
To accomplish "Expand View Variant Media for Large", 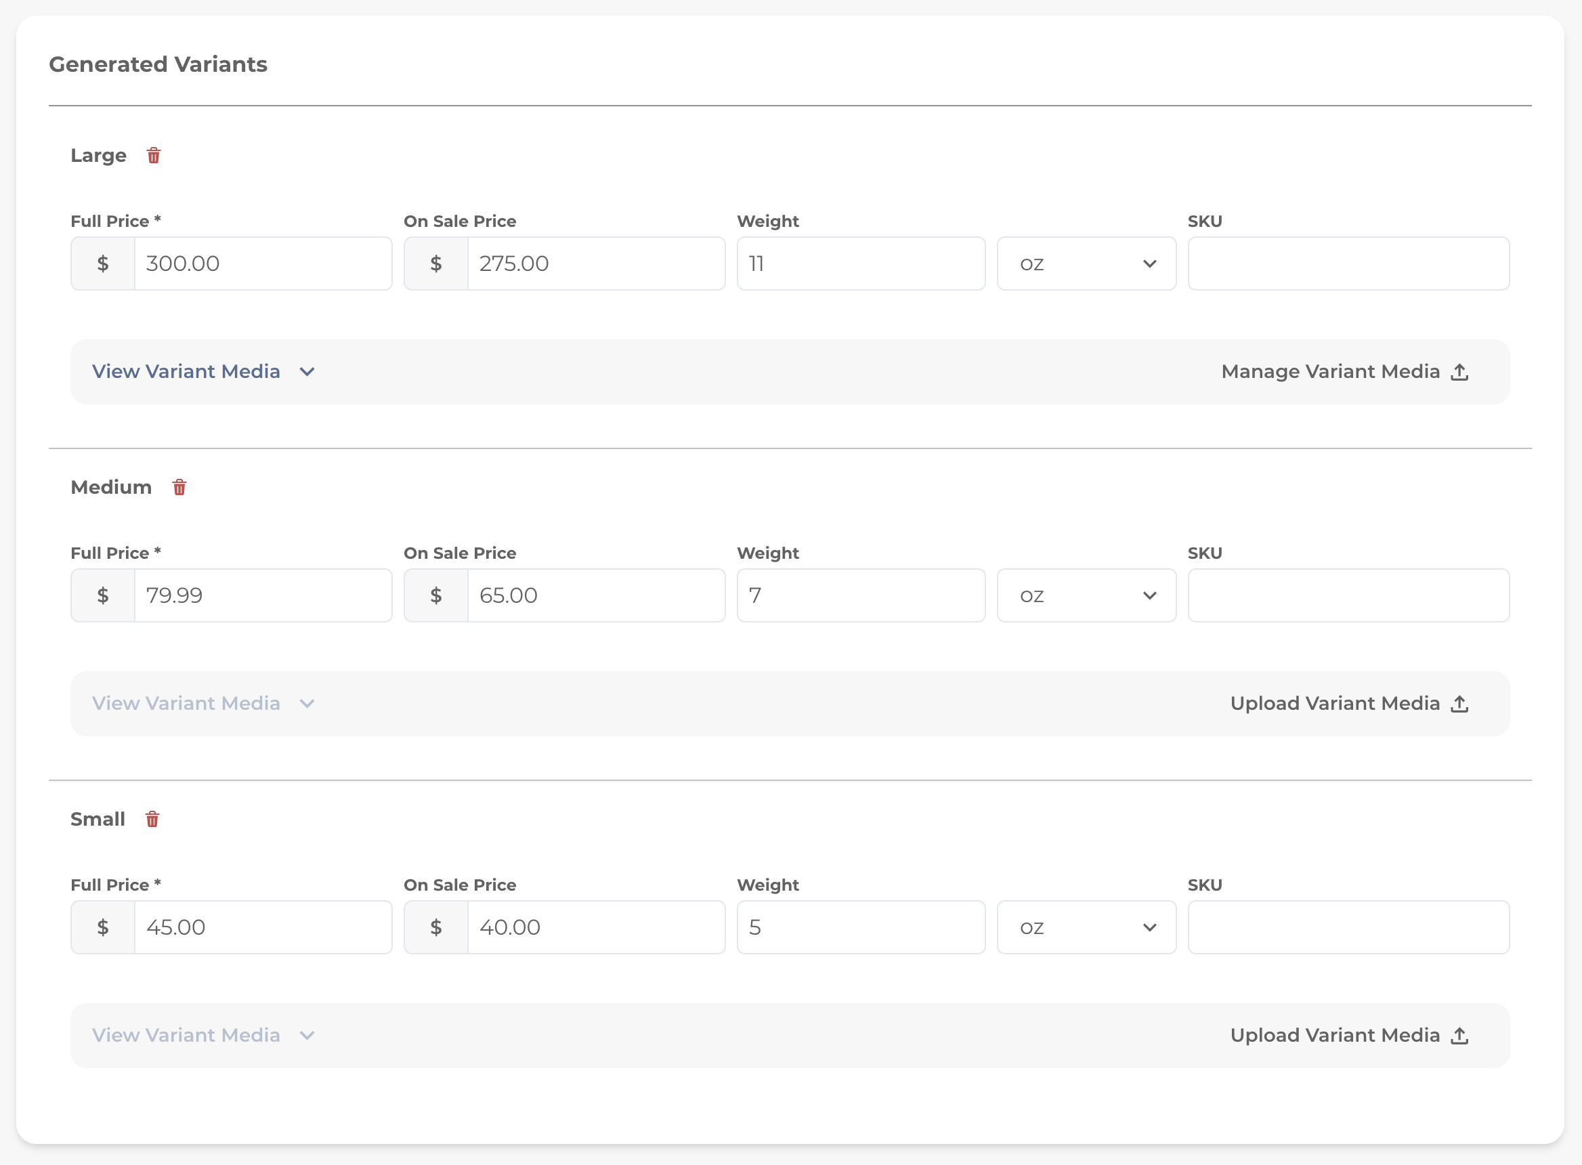I will click(x=203, y=372).
